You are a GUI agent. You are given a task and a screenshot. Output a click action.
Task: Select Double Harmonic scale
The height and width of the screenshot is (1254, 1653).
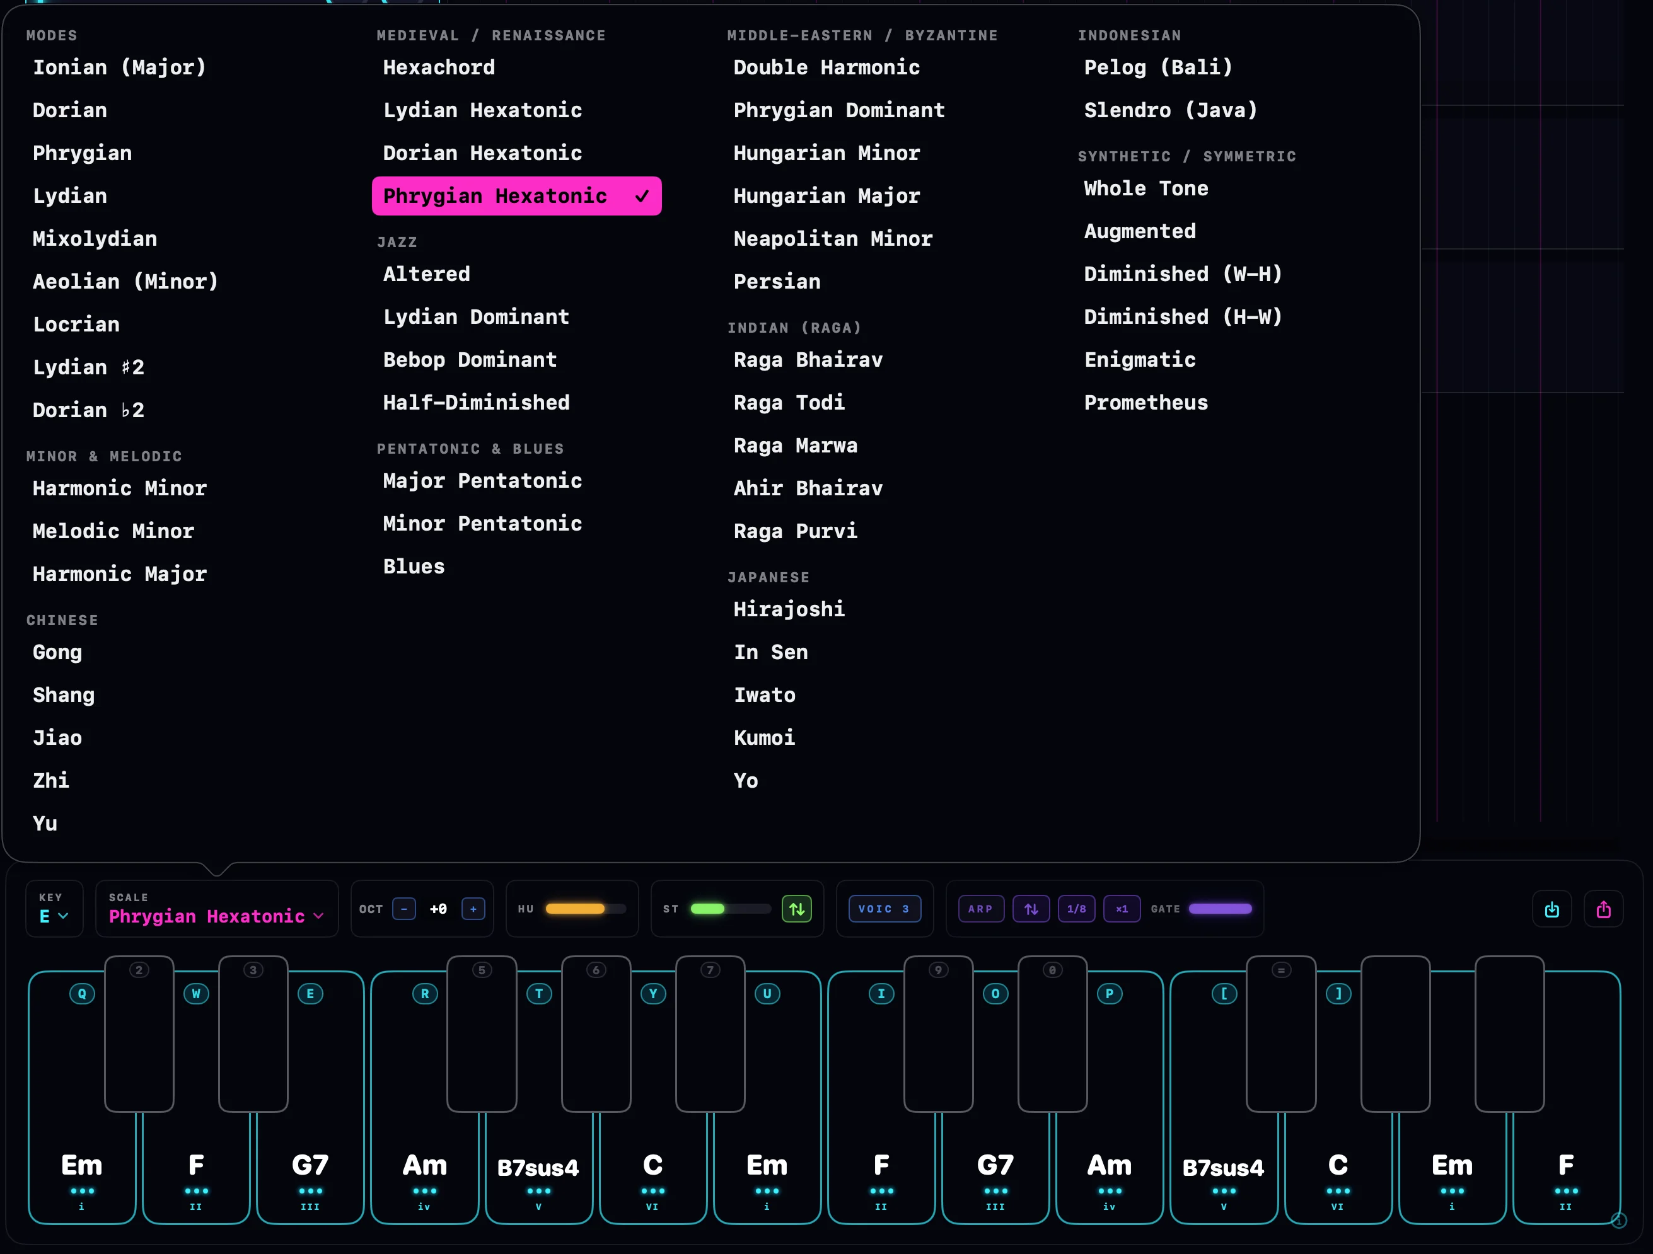[x=826, y=67]
